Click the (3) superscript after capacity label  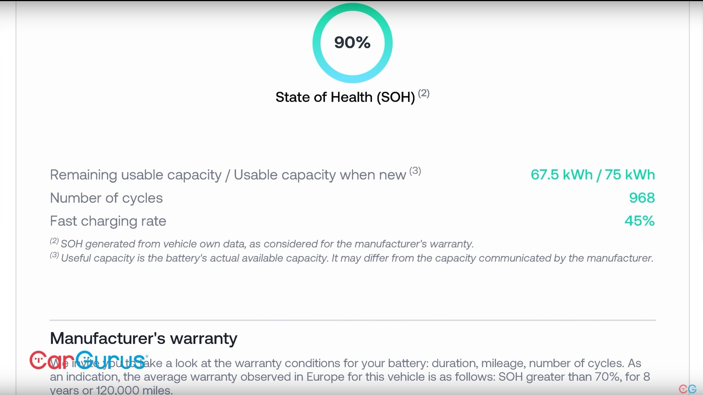pos(415,171)
